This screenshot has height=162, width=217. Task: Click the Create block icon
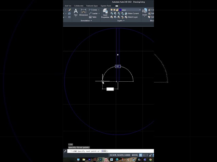tap(149, 10)
